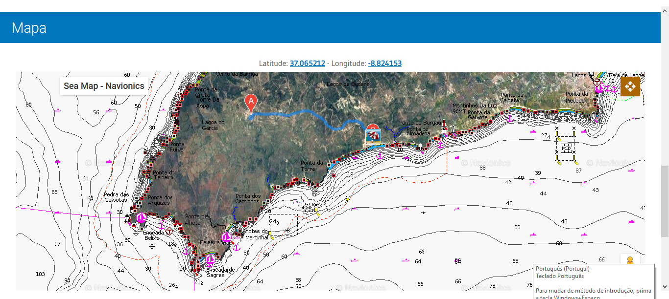Click the lighthouse symbol at Sagres point
669x299 pixels.
coord(193,269)
